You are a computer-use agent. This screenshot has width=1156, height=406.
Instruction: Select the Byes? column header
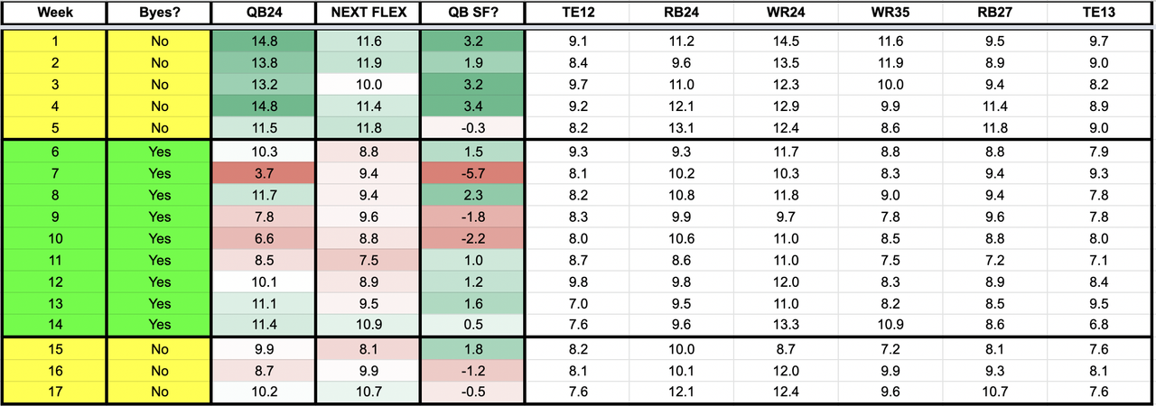[159, 14]
